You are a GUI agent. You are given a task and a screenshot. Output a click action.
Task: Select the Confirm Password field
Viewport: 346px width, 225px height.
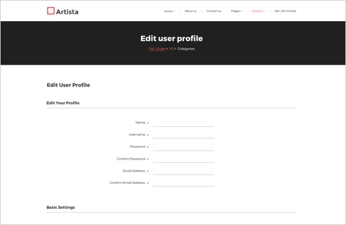(184, 159)
